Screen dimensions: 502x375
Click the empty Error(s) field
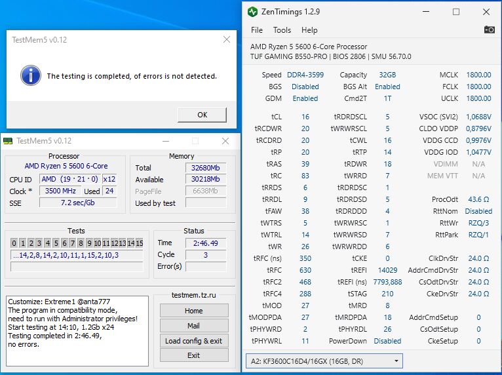click(206, 266)
